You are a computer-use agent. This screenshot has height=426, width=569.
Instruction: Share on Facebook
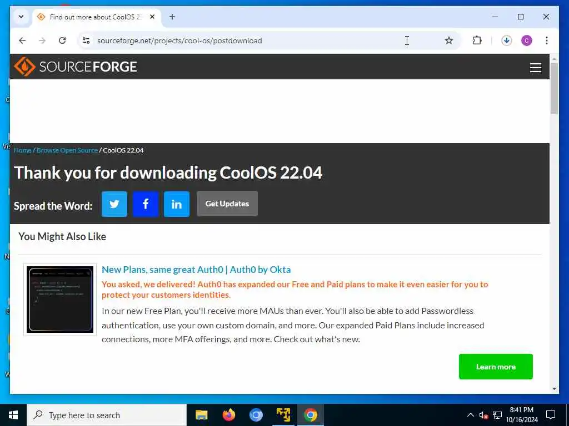[x=146, y=204]
